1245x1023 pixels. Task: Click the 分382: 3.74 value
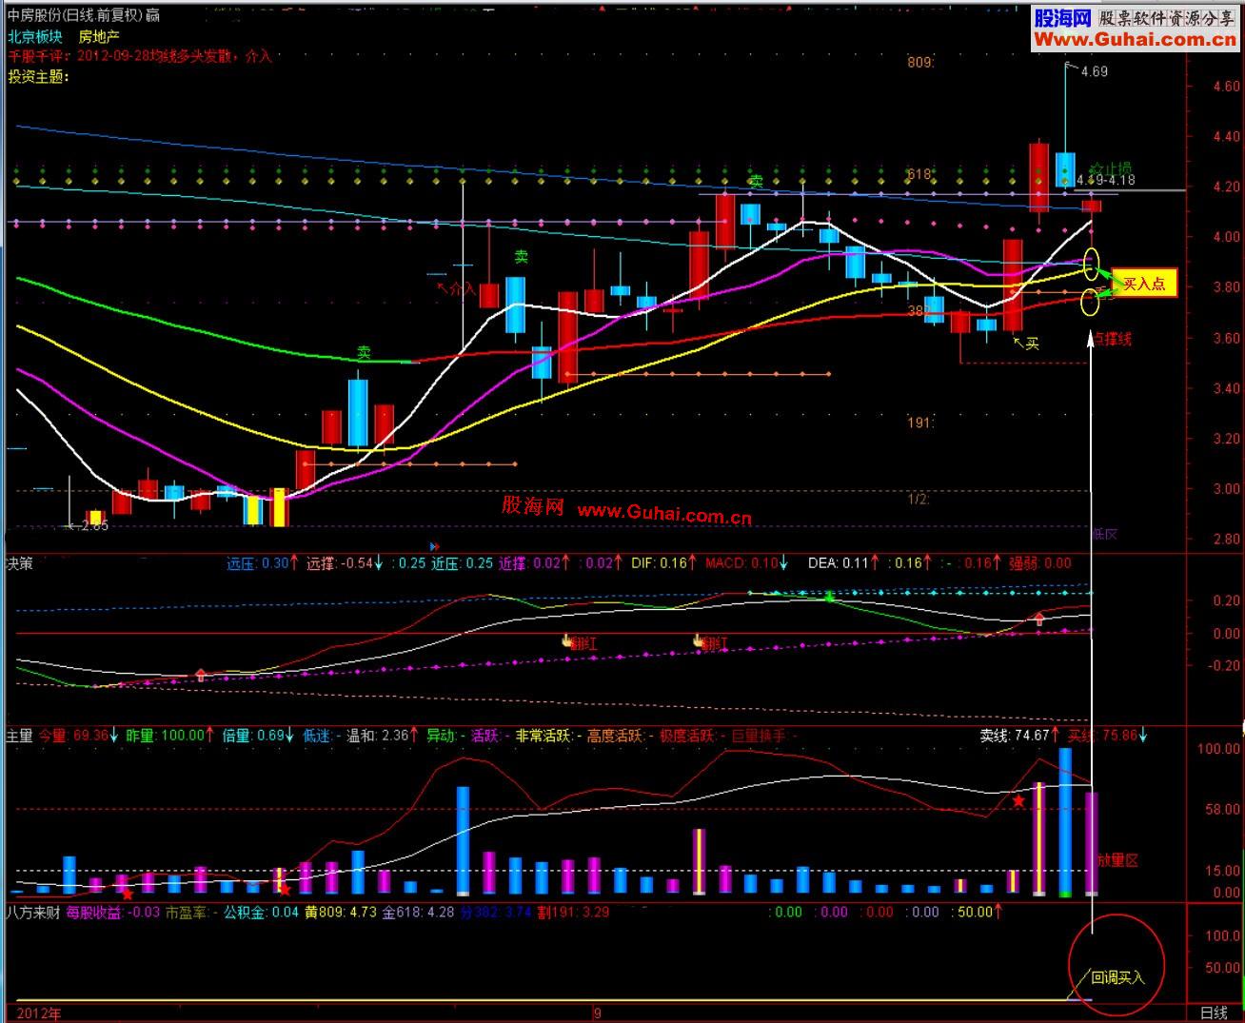(495, 912)
